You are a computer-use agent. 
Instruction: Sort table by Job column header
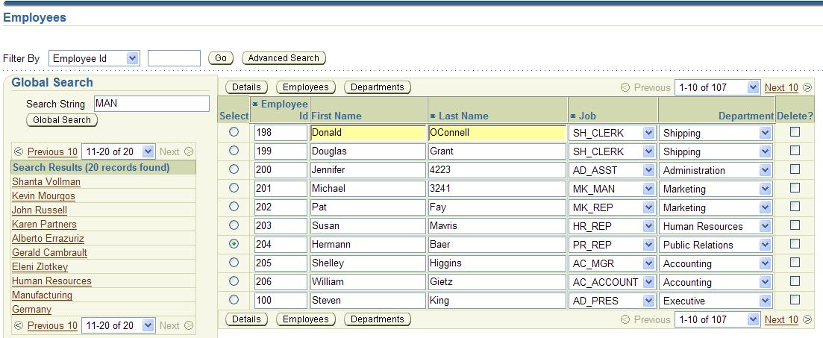(x=588, y=116)
